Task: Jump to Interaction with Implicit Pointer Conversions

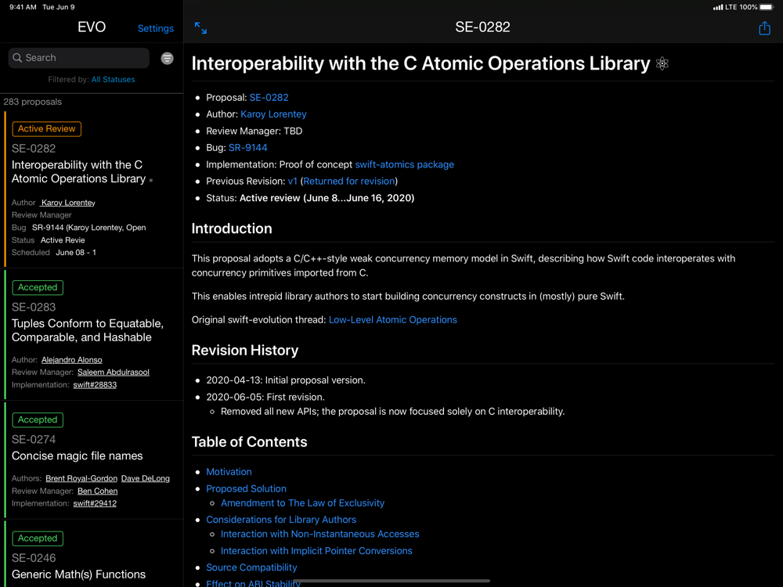Action: click(x=316, y=551)
